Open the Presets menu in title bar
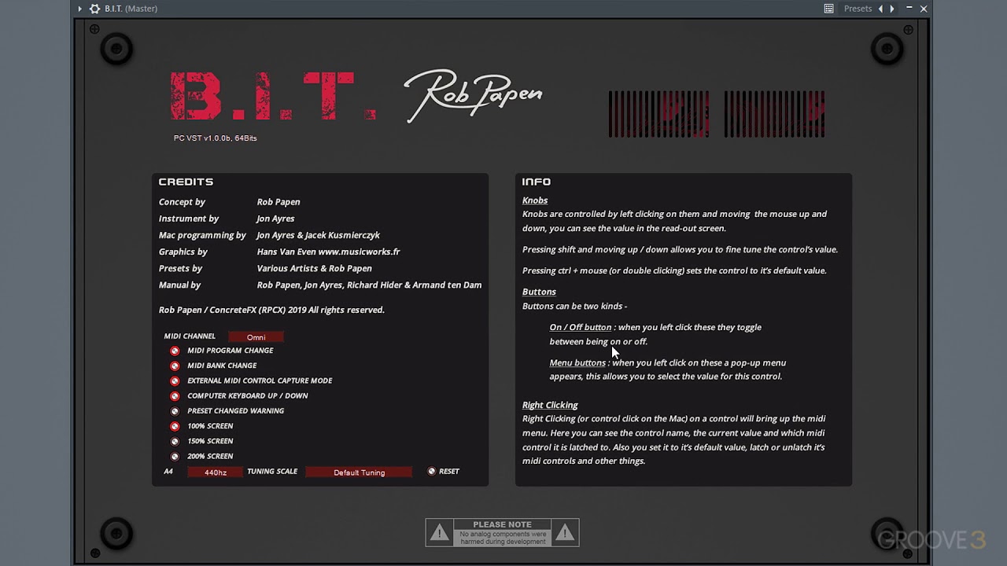This screenshot has width=1007, height=566. (x=858, y=9)
